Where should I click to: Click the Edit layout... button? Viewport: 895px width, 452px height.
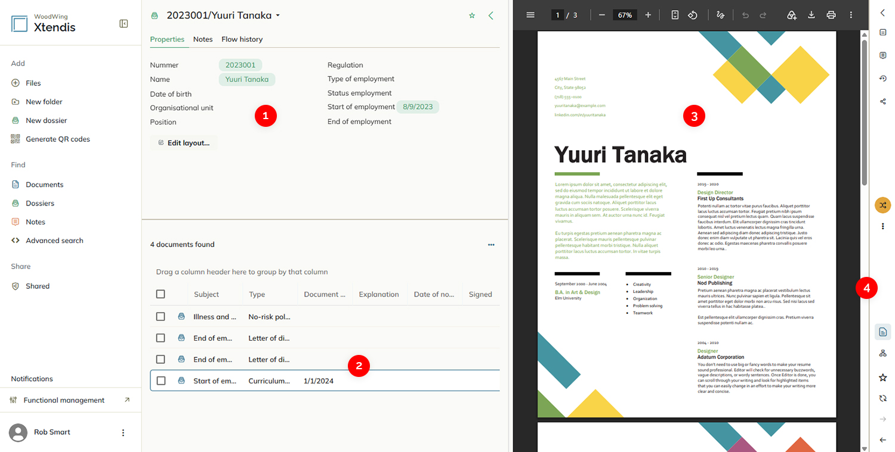(184, 143)
